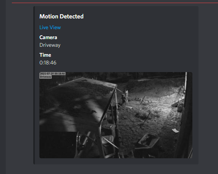Click the Motion Detected embed title

62,16
